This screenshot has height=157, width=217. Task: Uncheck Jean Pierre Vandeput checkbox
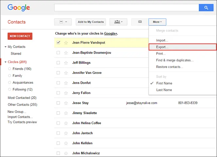[58, 43]
